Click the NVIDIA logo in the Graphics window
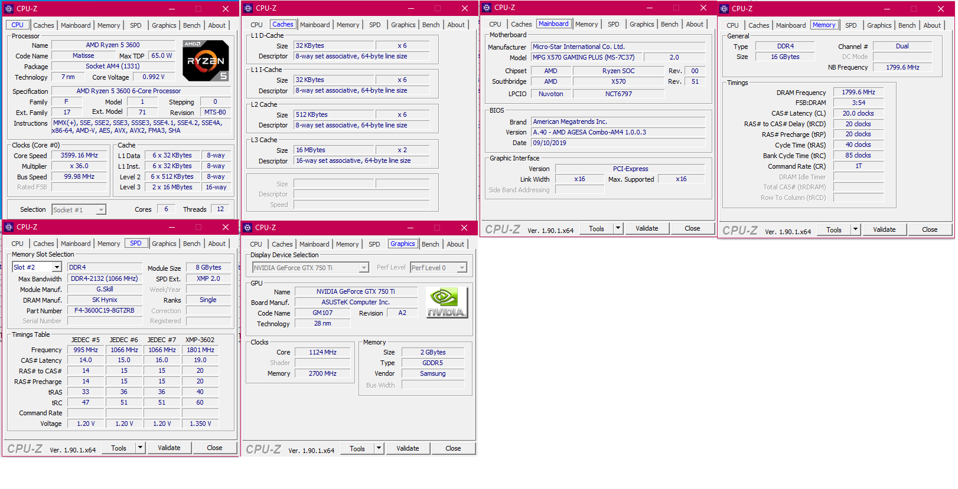Screen dimensions: 958x489 447,303
